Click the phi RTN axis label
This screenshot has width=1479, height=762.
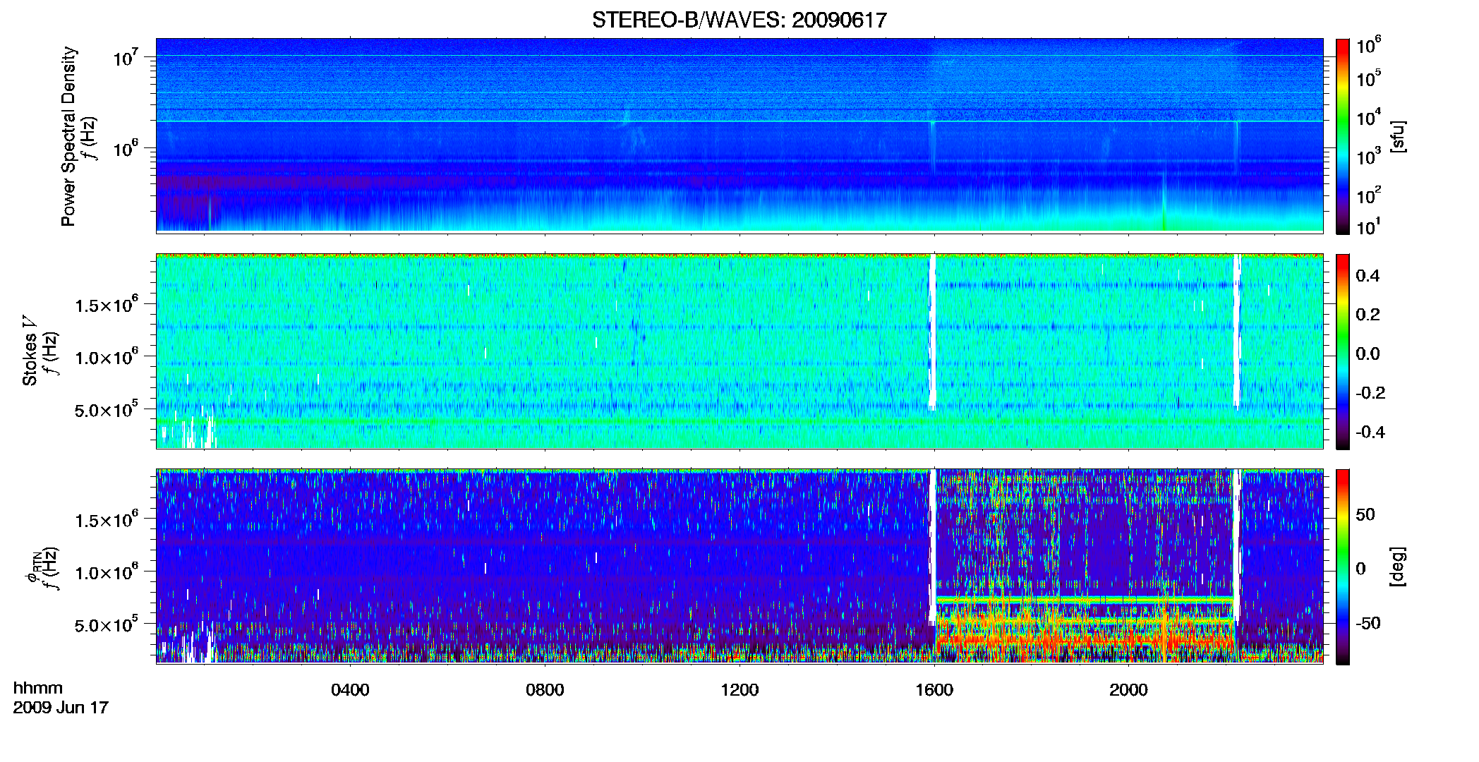[x=32, y=567]
